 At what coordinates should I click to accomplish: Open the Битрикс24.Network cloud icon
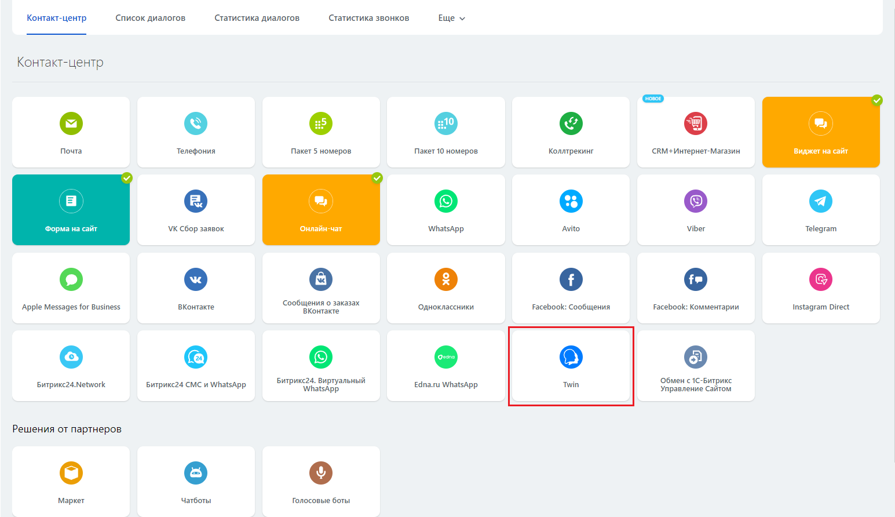click(x=71, y=357)
